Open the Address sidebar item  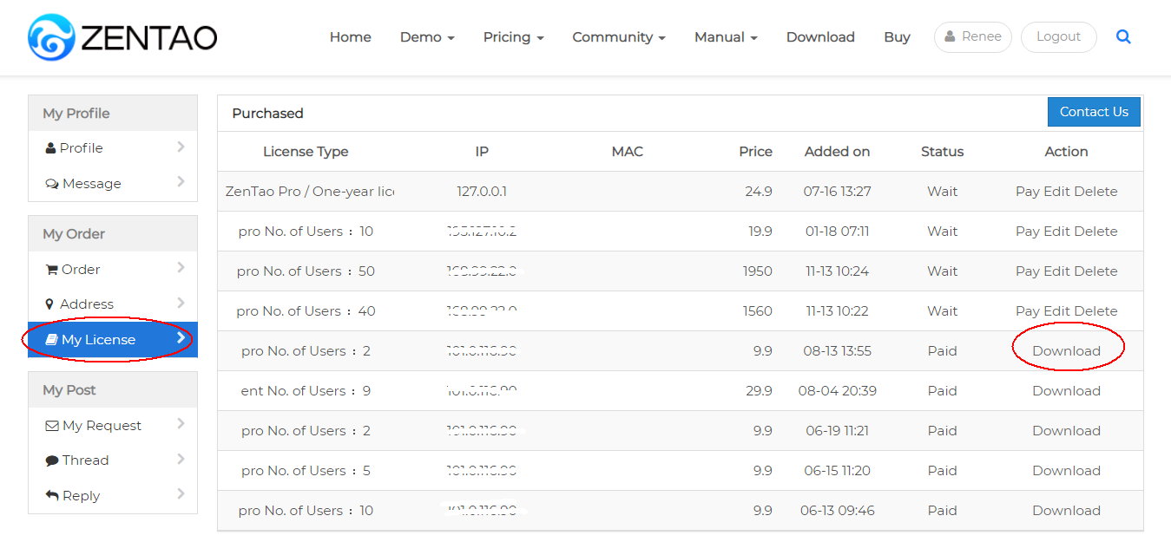[113, 304]
